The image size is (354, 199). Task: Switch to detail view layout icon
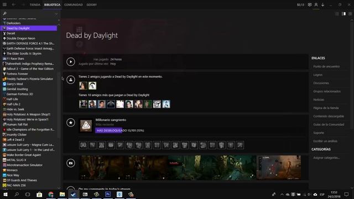(x=343, y=14)
